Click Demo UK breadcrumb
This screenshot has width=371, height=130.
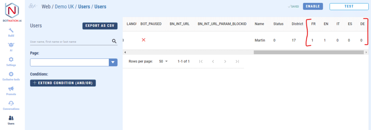(x=64, y=6)
